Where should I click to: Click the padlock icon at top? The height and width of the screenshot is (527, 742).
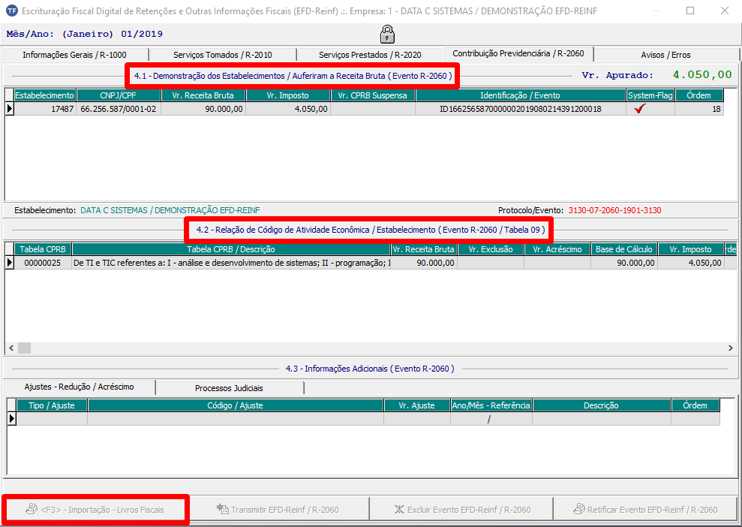coord(387,34)
